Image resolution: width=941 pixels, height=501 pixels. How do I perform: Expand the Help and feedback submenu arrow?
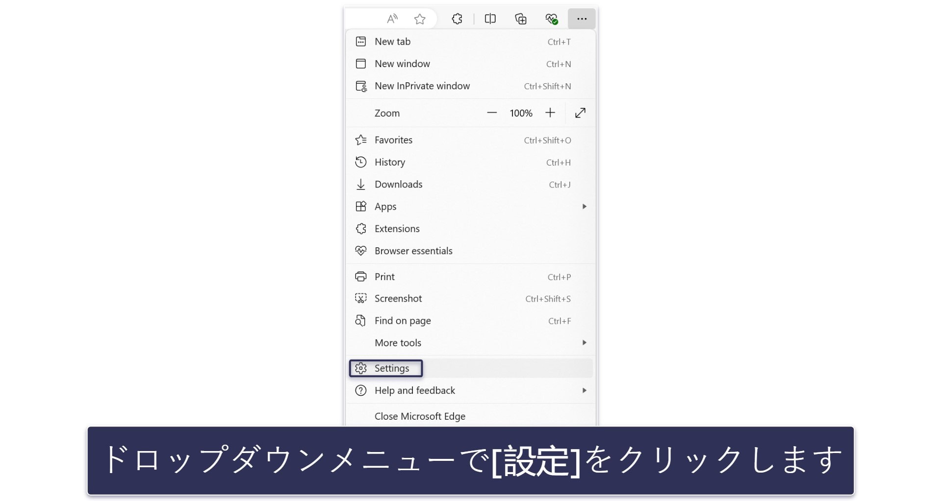point(585,390)
